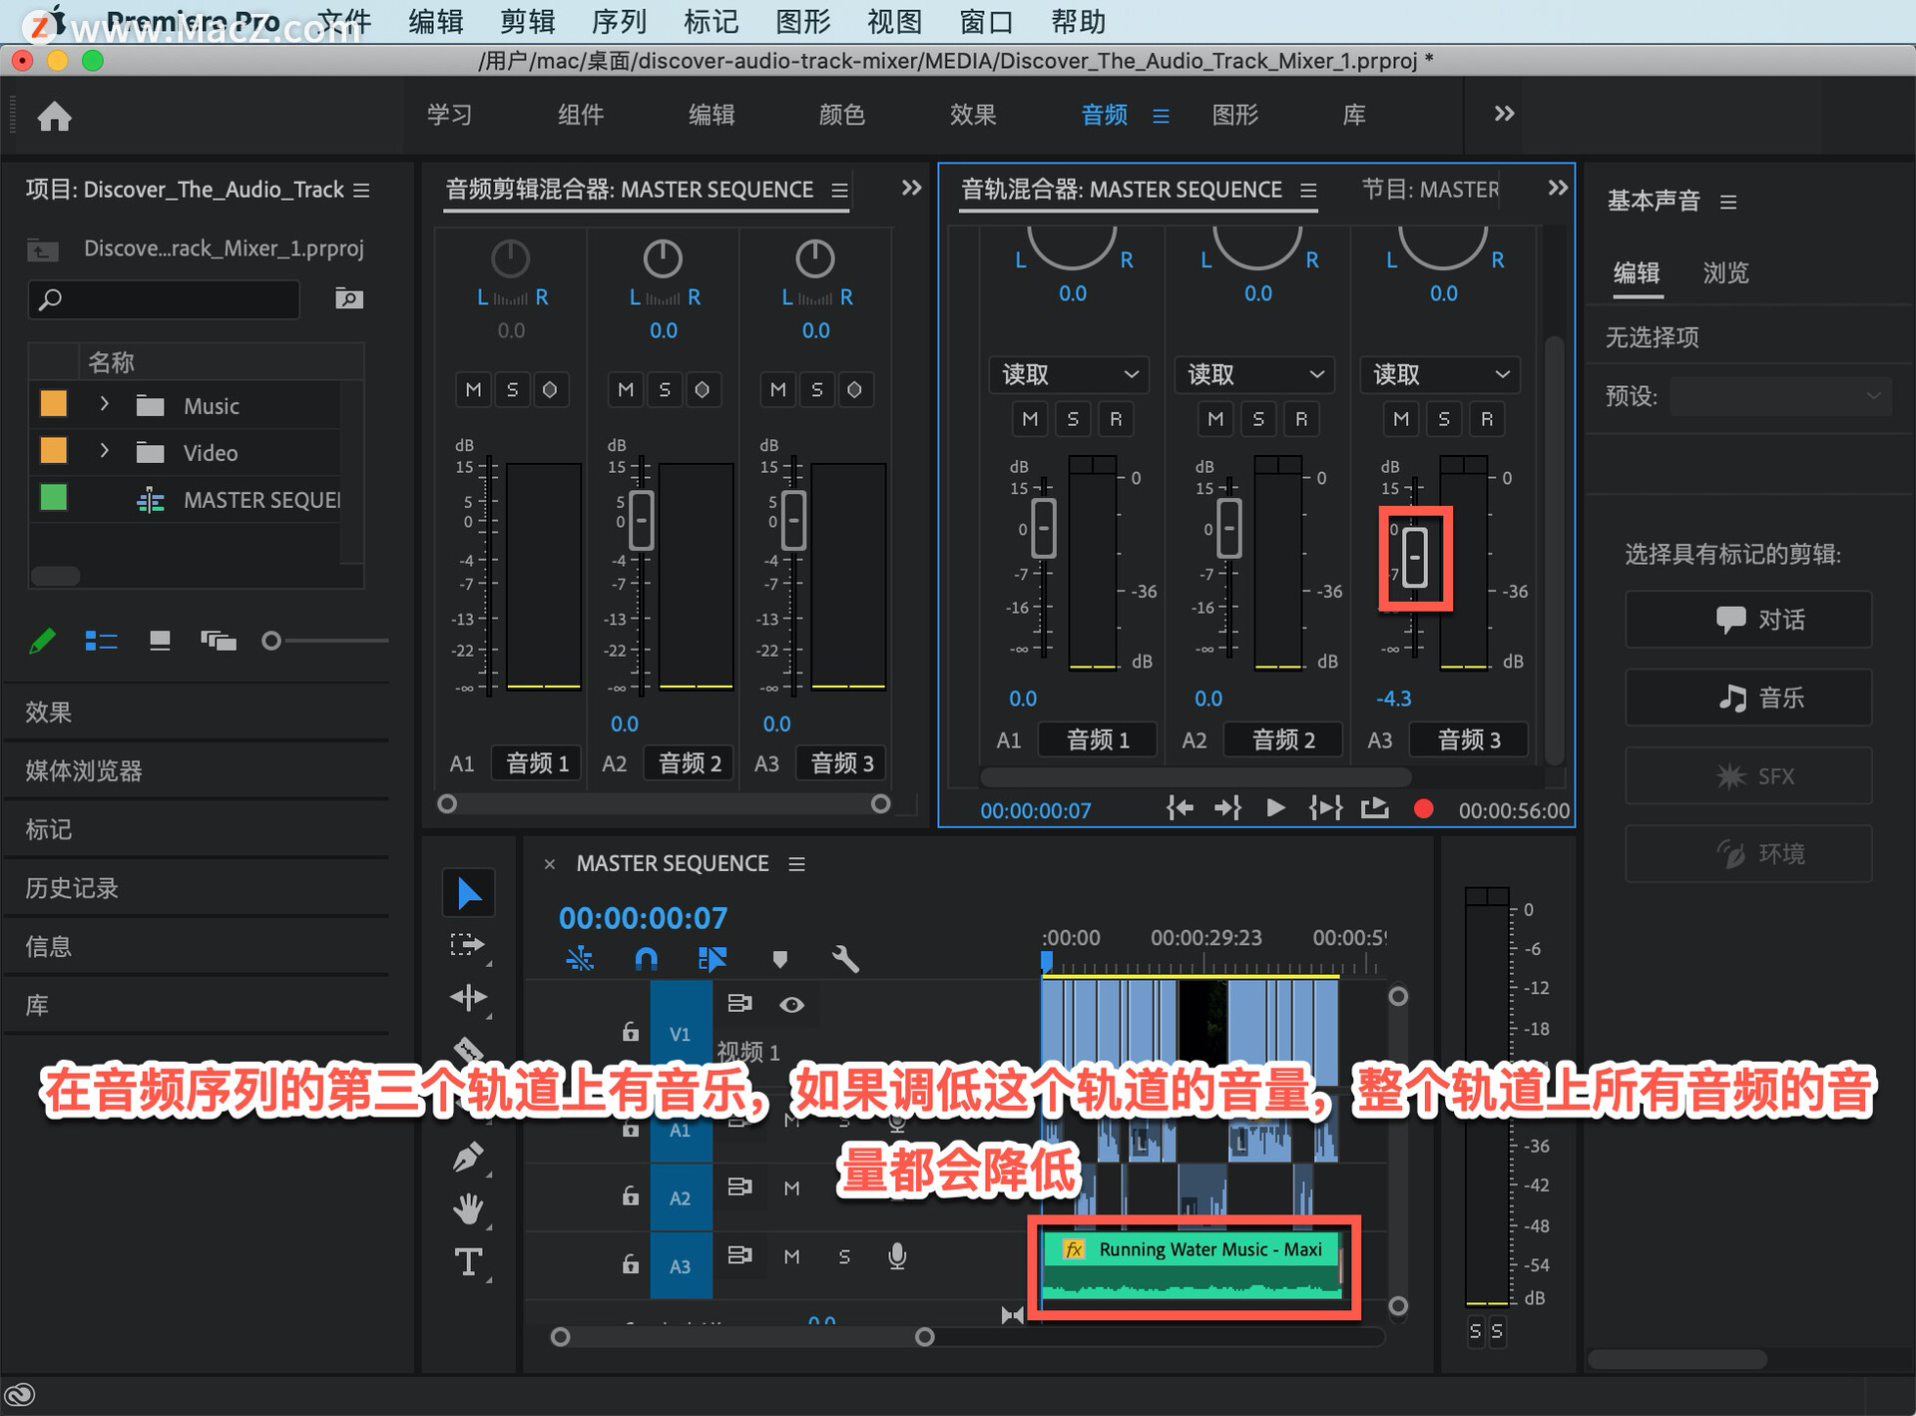1916x1416 pixels.
Task: Expand the workspace overflow chevrons
Action: click(1504, 114)
